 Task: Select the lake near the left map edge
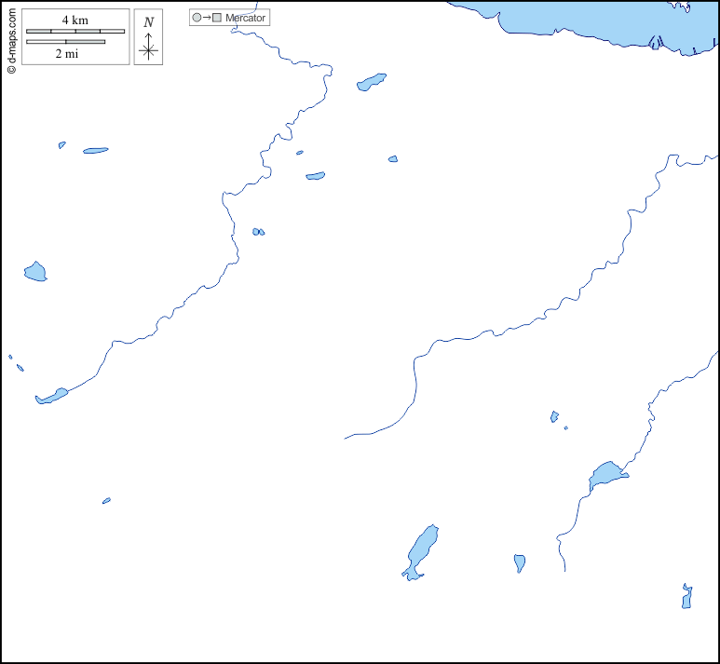[35, 272]
